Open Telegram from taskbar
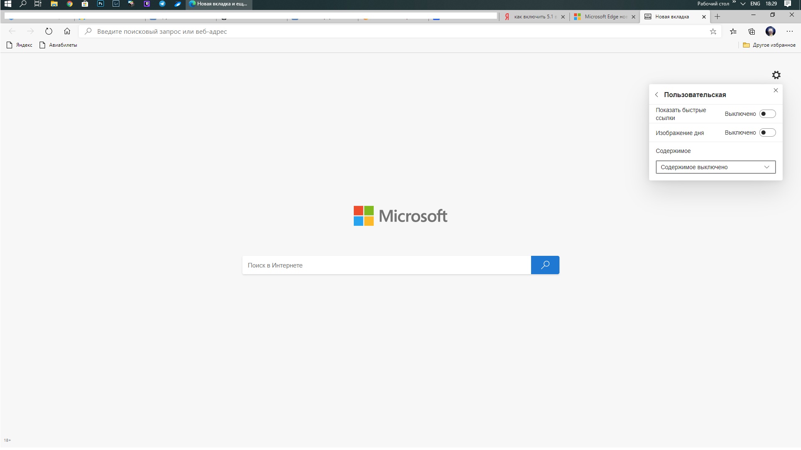Screen dimensions: 801x450 [162, 4]
